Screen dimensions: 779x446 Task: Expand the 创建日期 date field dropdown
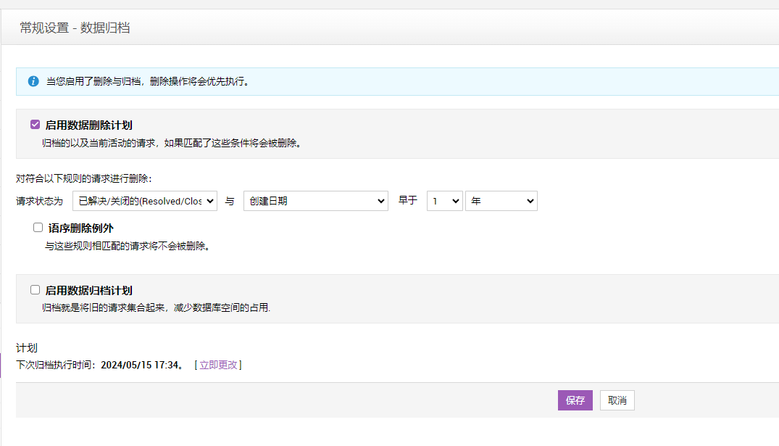[x=315, y=201]
